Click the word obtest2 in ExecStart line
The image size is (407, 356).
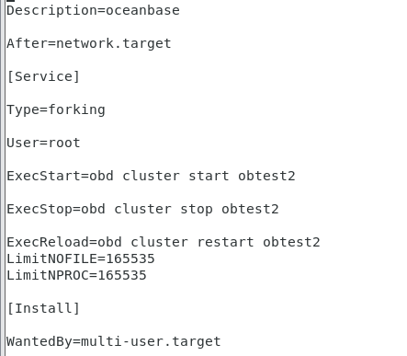pyautogui.click(x=266, y=176)
